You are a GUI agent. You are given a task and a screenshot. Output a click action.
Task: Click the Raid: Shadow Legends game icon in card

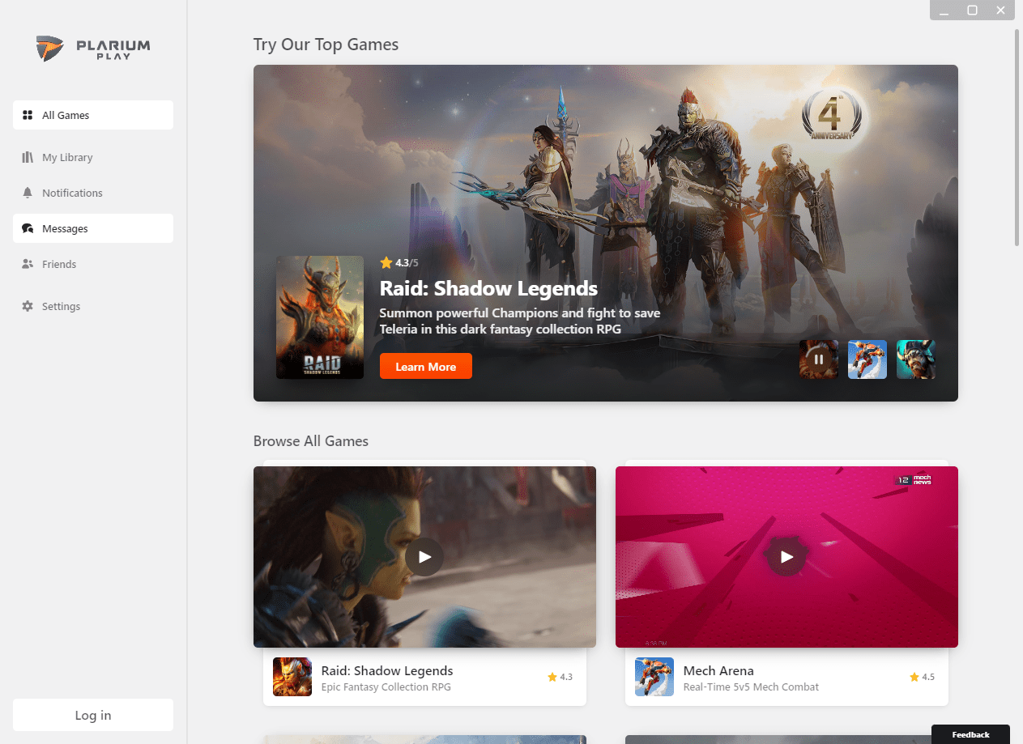pos(292,677)
